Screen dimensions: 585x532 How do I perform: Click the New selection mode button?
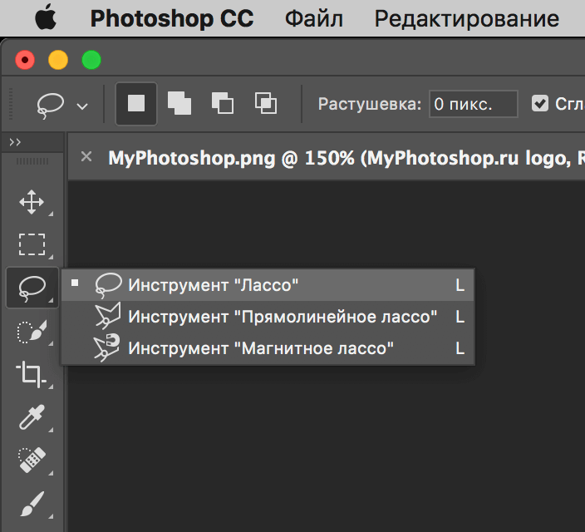[x=136, y=103]
